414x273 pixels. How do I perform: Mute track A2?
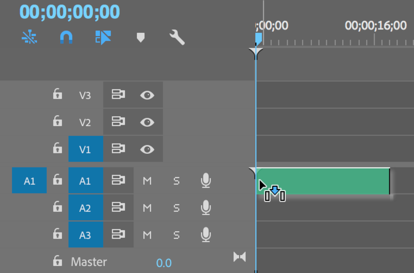(x=148, y=208)
